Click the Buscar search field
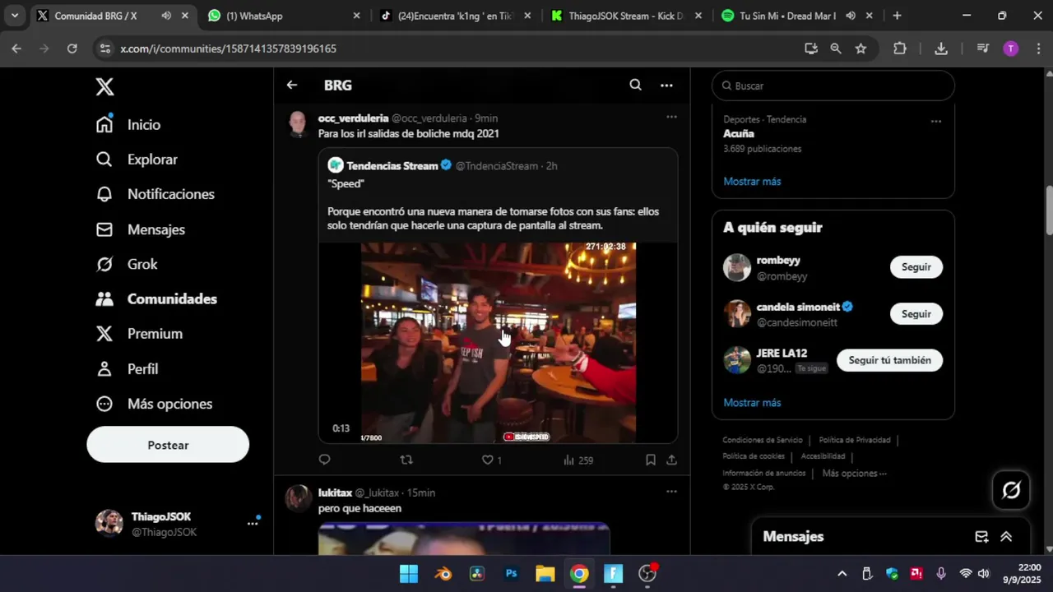Viewport: 1053px width, 592px height. 833,86
